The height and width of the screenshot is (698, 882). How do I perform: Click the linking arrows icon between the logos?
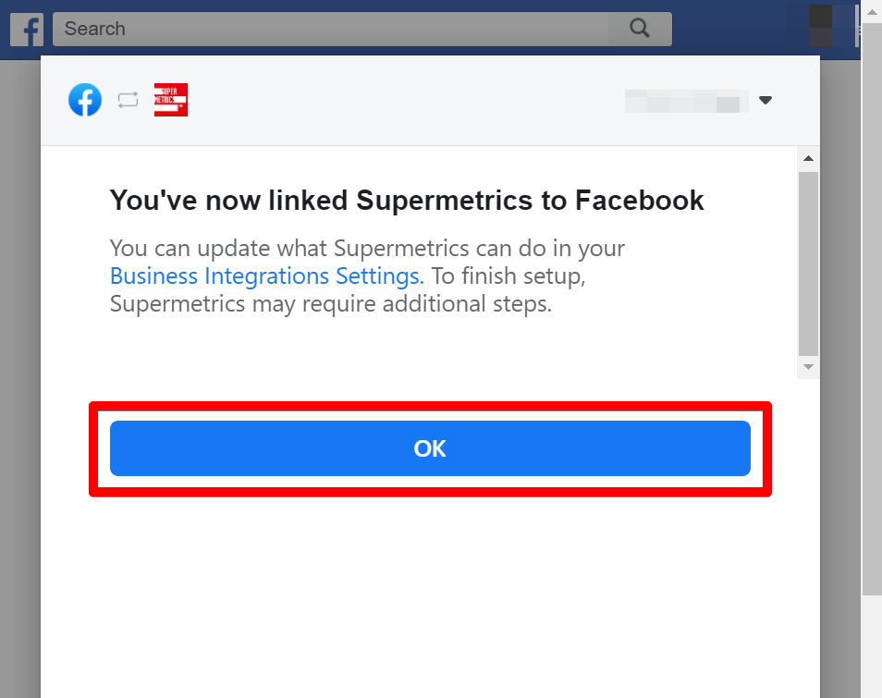pos(128,100)
